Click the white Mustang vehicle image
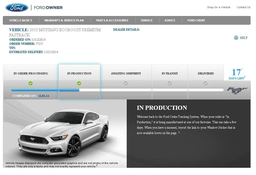 click(63, 133)
